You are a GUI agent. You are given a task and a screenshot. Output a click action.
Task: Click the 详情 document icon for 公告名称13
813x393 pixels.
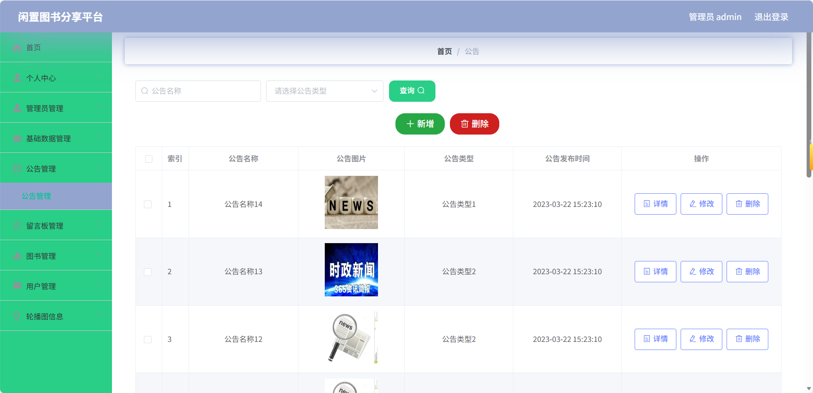[x=647, y=272]
